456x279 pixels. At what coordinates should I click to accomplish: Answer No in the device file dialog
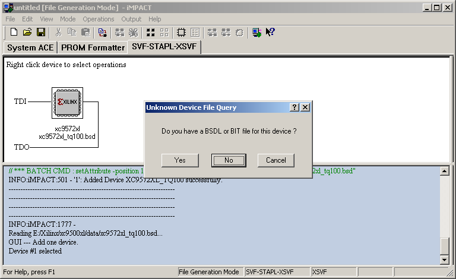(x=229, y=160)
